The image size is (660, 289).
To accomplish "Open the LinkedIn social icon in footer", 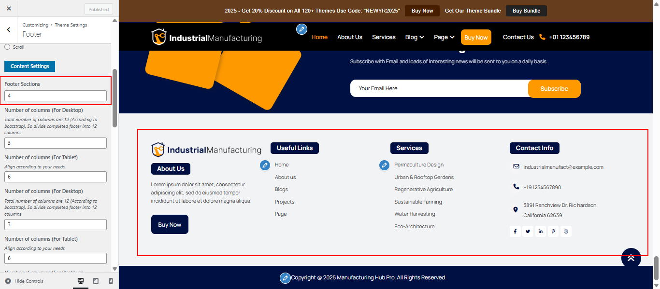I will (540, 232).
